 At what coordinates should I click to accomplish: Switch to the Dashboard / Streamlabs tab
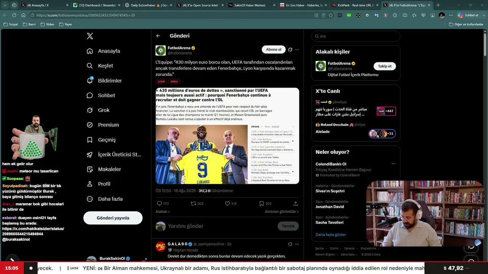(96, 5)
